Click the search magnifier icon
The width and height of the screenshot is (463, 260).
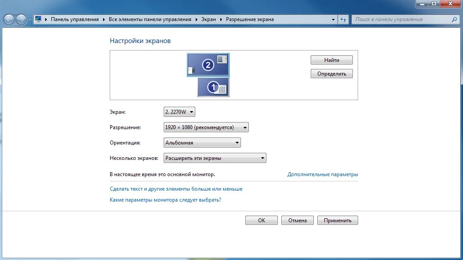click(454, 19)
